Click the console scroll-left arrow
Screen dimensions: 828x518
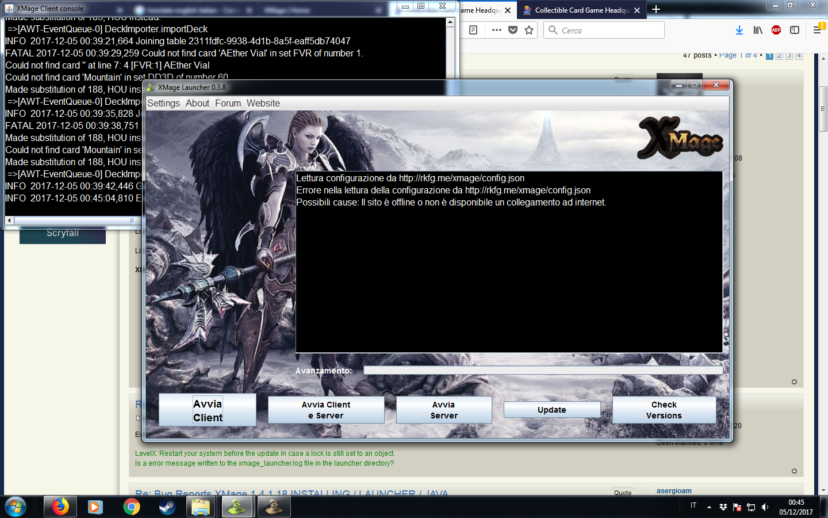click(9, 220)
